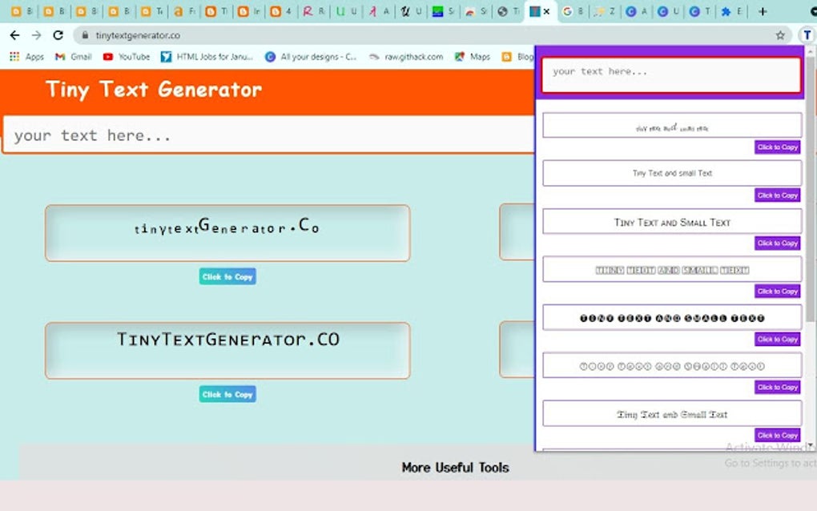
Task: Copy the Fraktur 'Tiny Text and Small Text'
Action: 777,435
